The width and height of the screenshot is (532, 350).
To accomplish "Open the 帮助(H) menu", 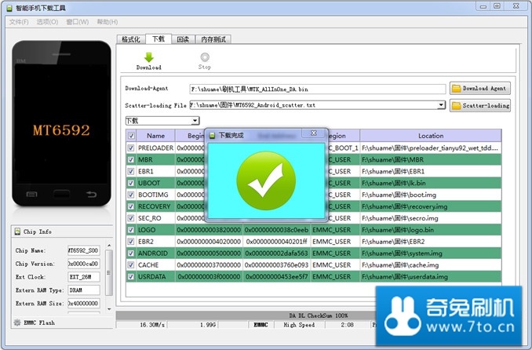I will pyautogui.click(x=107, y=22).
